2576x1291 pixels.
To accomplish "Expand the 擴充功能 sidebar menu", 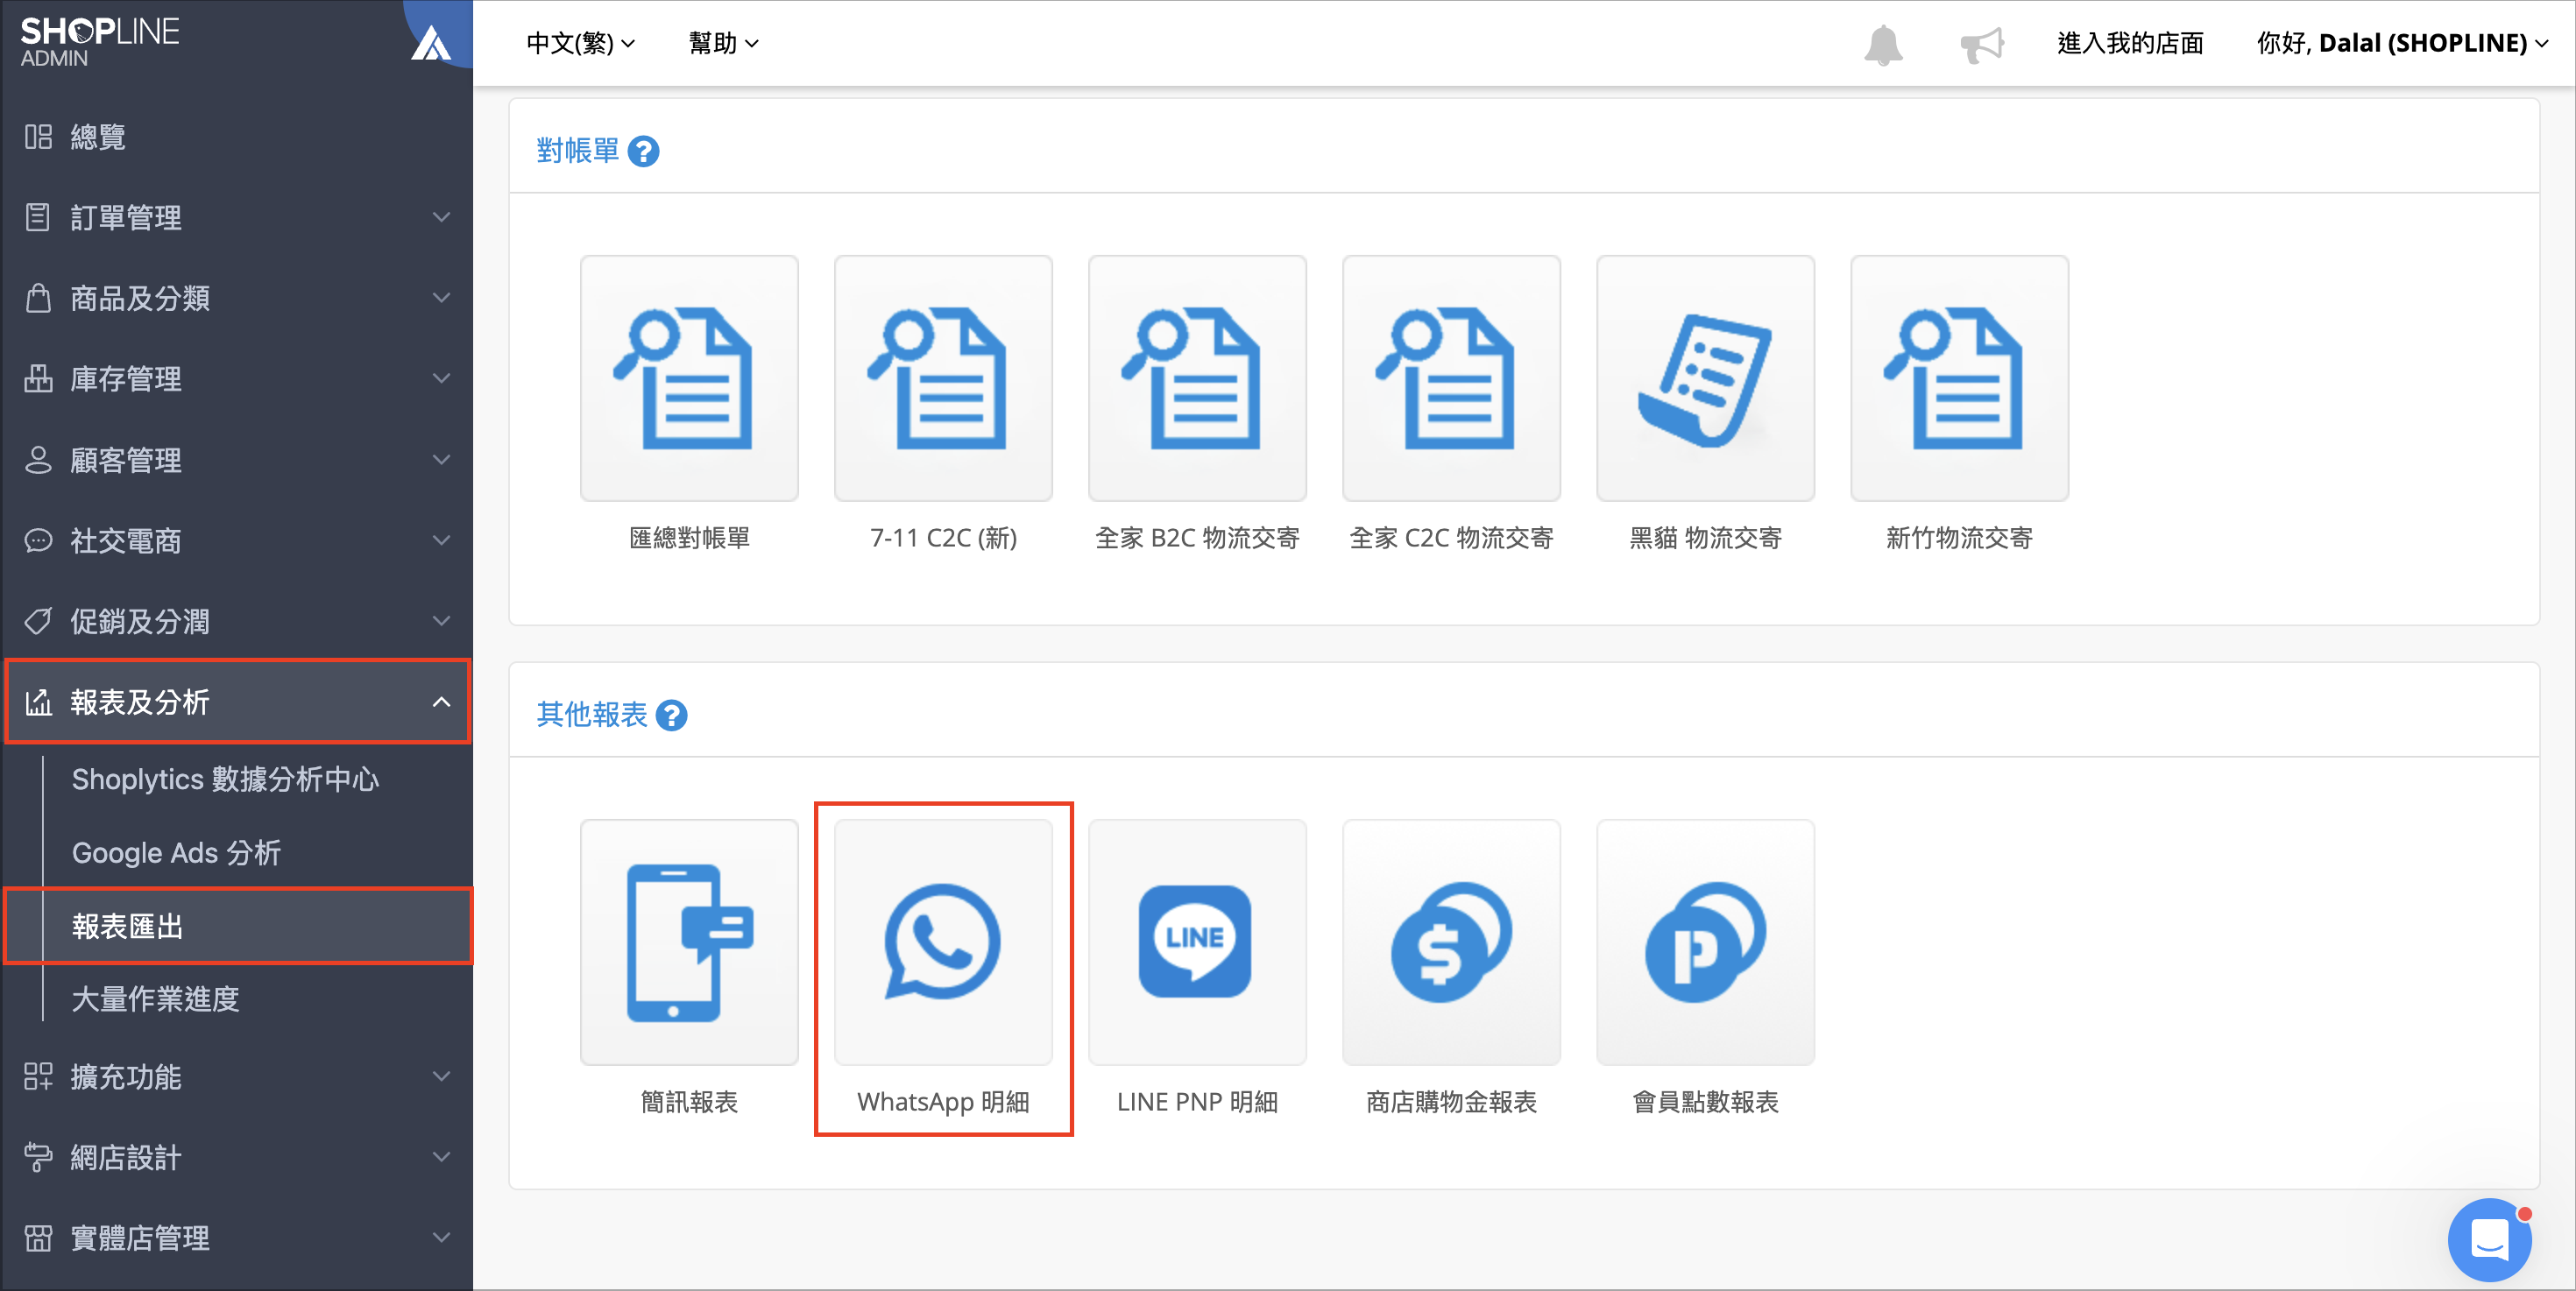I will point(237,1076).
